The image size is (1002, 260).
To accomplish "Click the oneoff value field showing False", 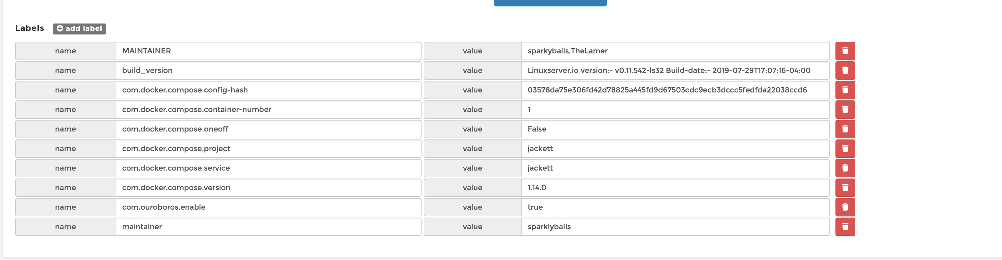I will click(x=675, y=129).
